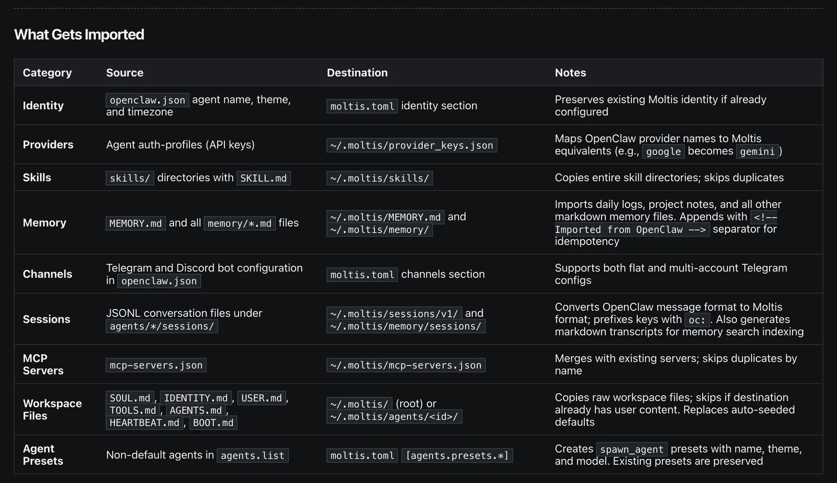Image resolution: width=837 pixels, height=483 pixels.
Task: Click the Category column header
Action: pos(47,73)
